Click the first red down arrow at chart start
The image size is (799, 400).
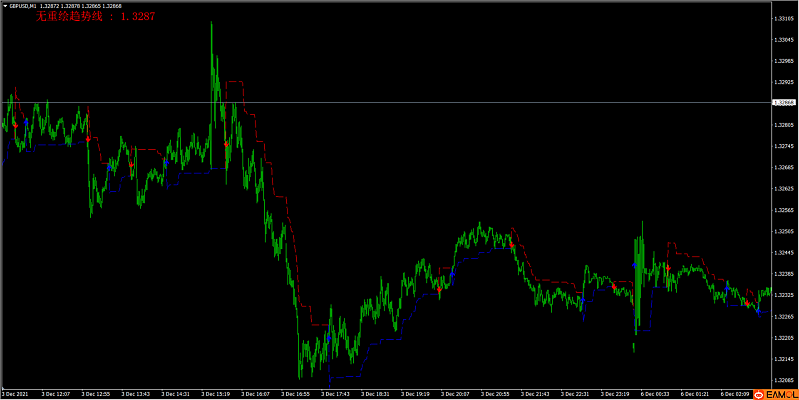tap(15, 125)
